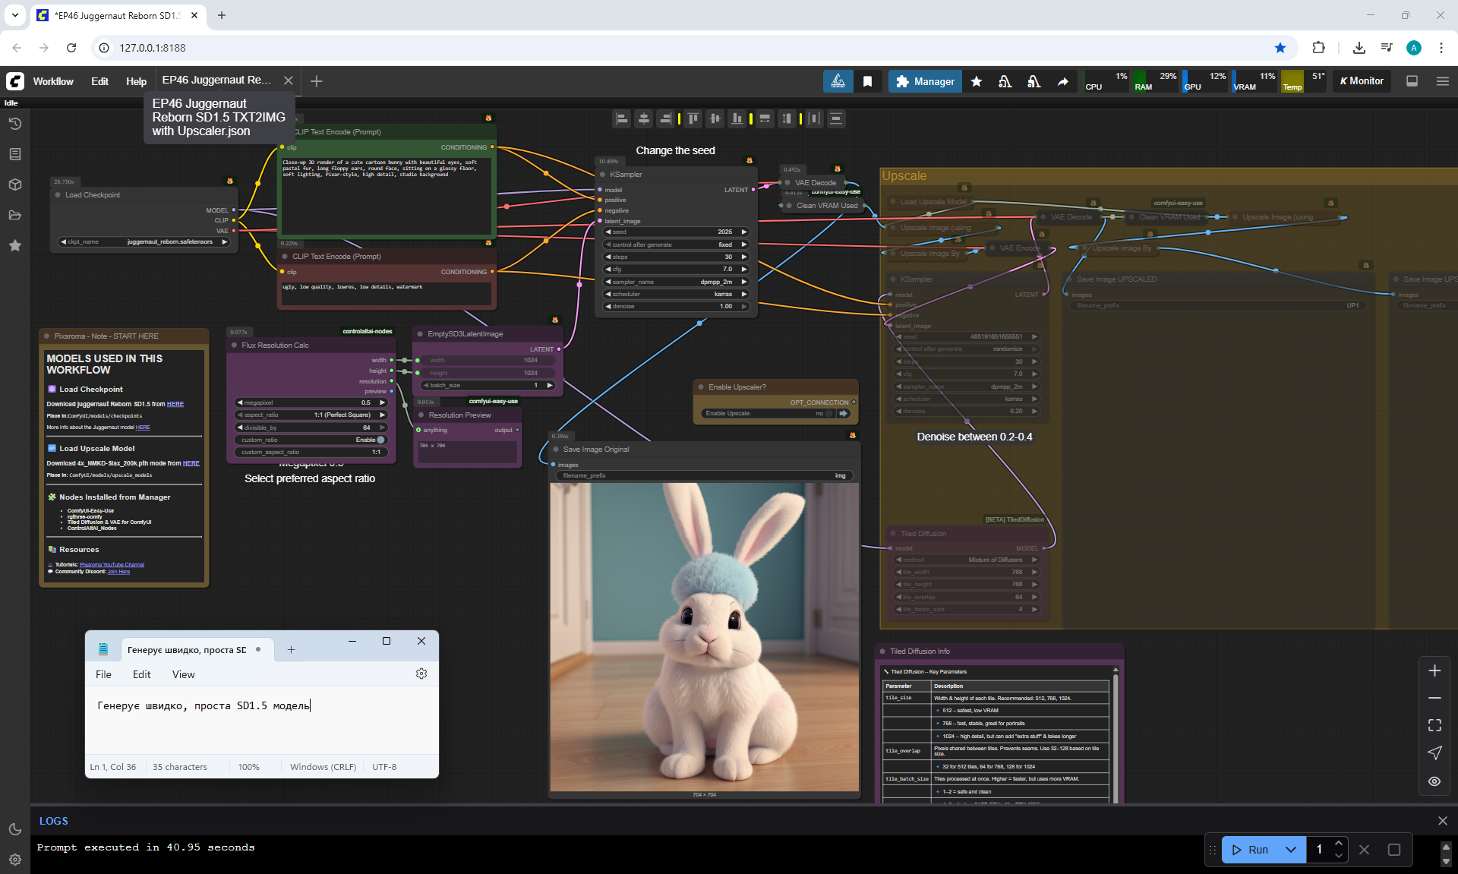Open the View menu in Notepad
This screenshot has width=1458, height=874.
pyautogui.click(x=183, y=674)
